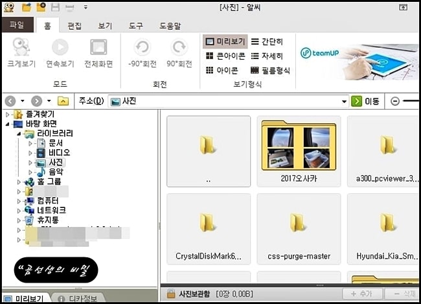Adjust the thumbnail size slider
The width and height of the screenshot is (421, 304).
(x=411, y=101)
